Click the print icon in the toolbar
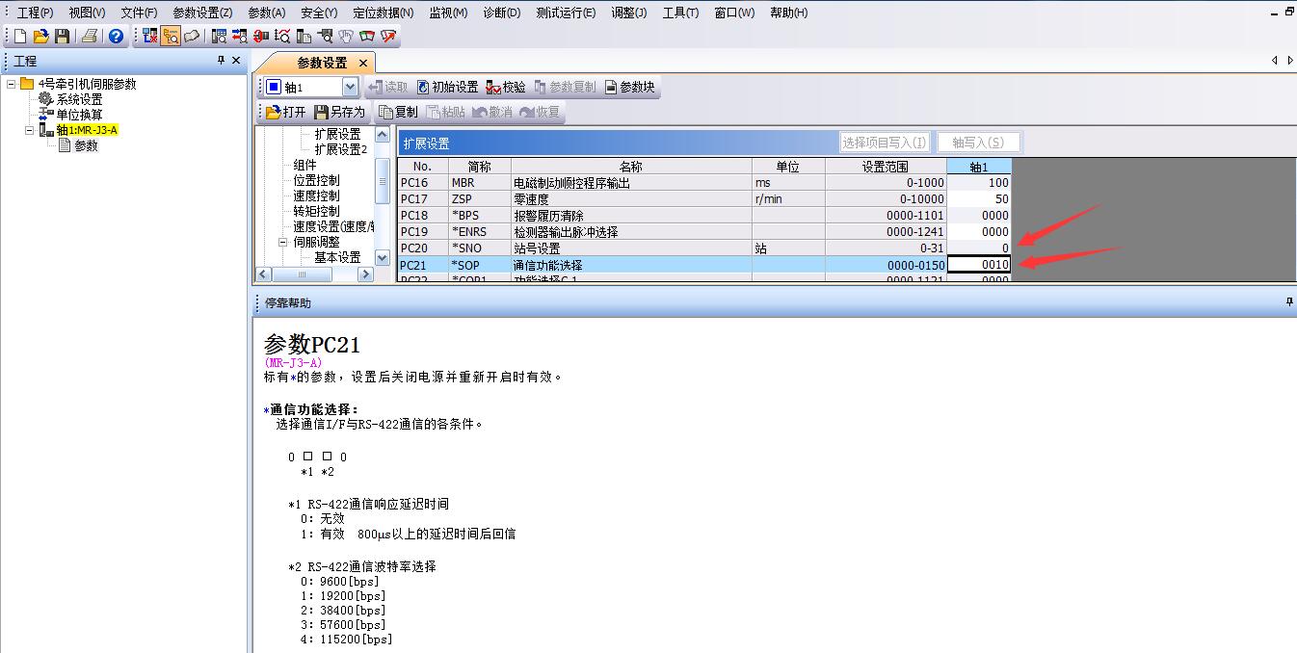This screenshot has height=653, width=1297. pyautogui.click(x=90, y=37)
